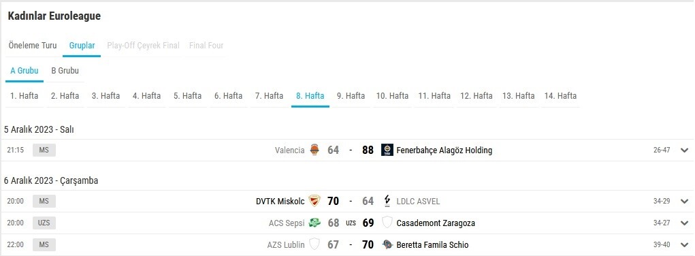Switch to the B Grubu tab

65,71
